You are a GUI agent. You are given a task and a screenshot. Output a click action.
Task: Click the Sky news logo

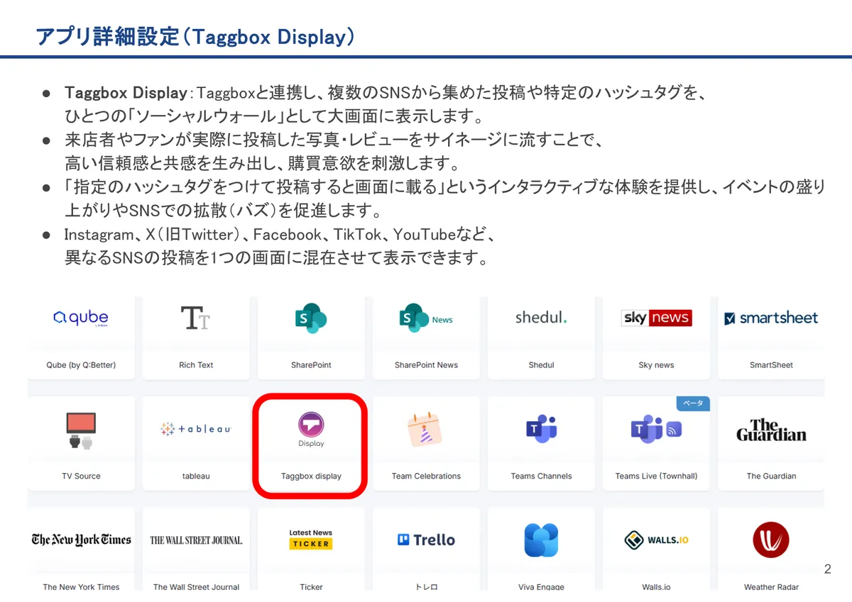coord(656,318)
